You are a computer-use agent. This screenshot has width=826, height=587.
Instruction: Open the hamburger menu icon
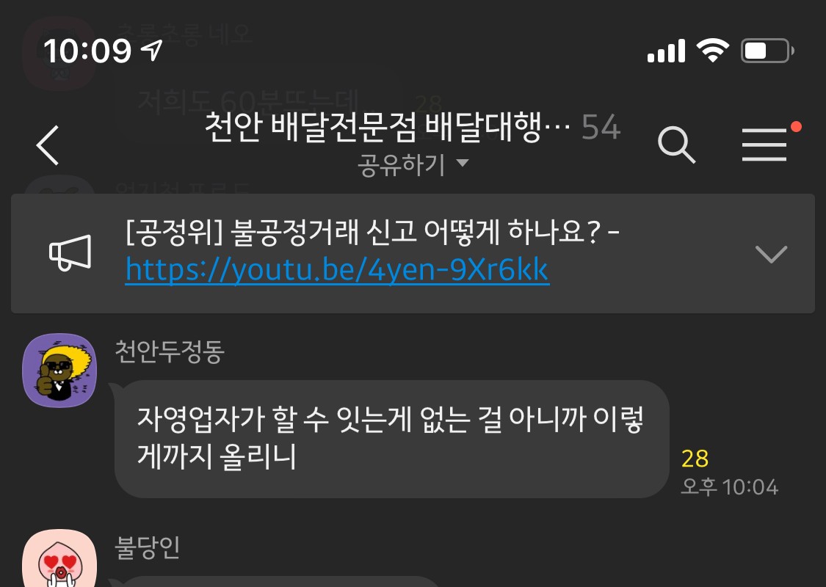(764, 145)
